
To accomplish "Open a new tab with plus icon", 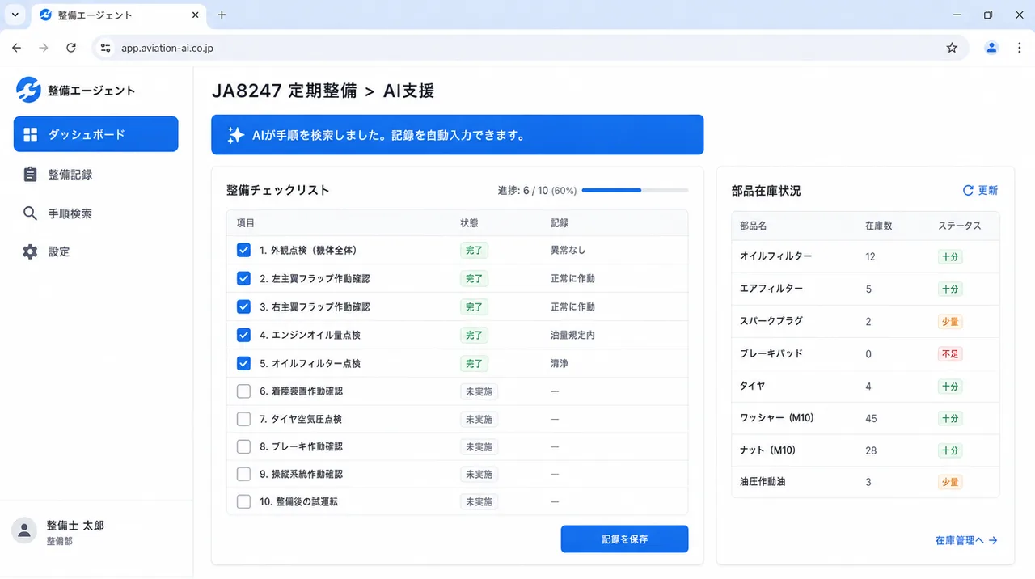I will coord(222,15).
